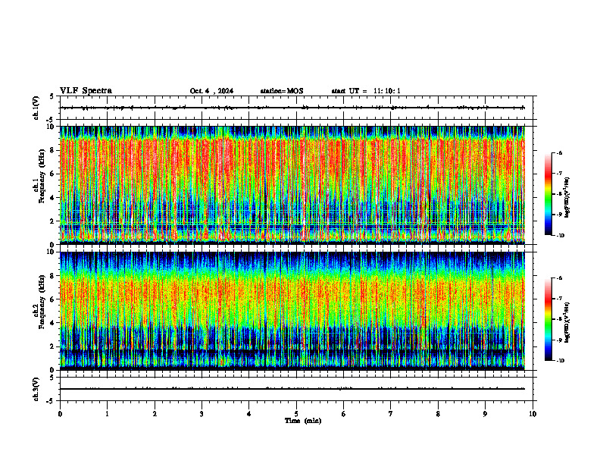Click the "station=MOS" header label
Viewport: 600px width, 464px height.
click(x=282, y=91)
